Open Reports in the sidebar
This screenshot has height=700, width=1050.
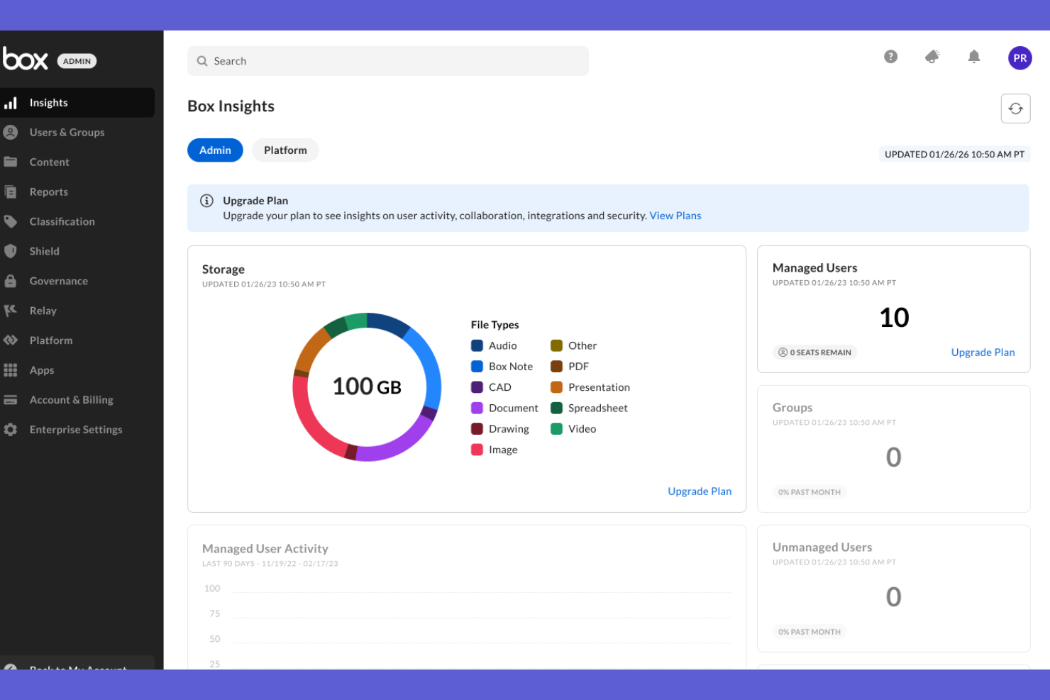(x=77, y=192)
